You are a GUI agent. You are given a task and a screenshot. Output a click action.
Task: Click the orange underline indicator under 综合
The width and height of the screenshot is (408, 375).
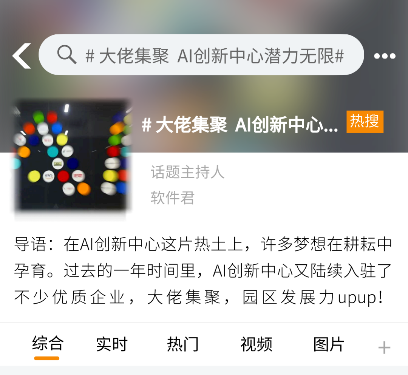[47, 358]
